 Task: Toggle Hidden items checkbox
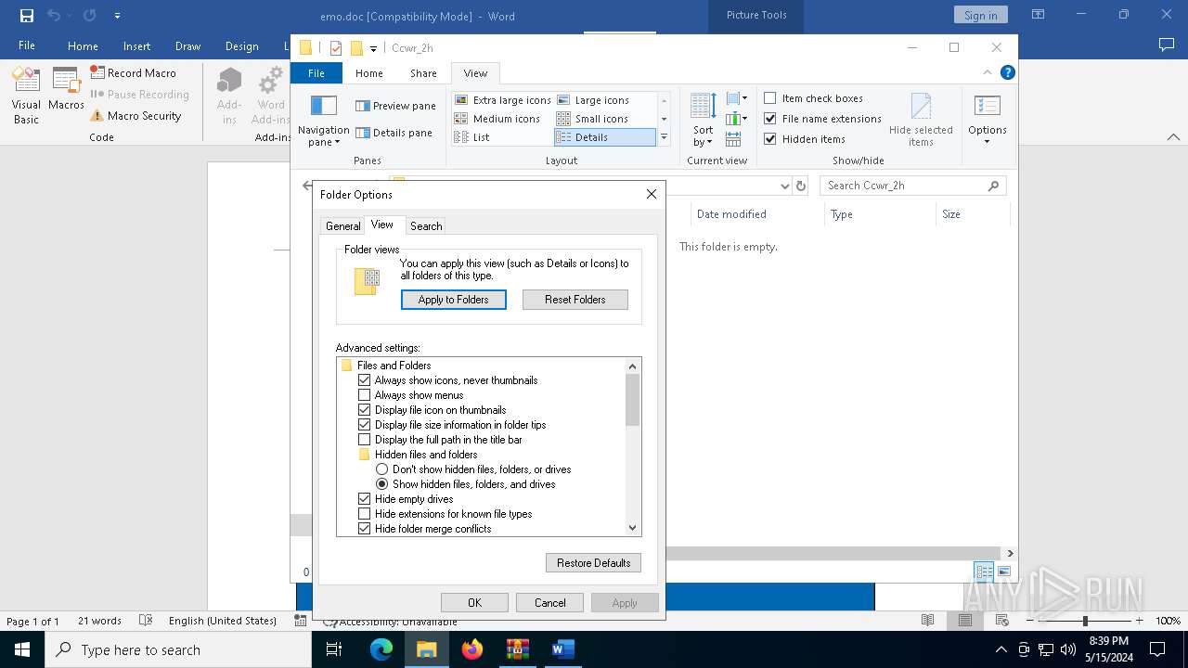770,139
